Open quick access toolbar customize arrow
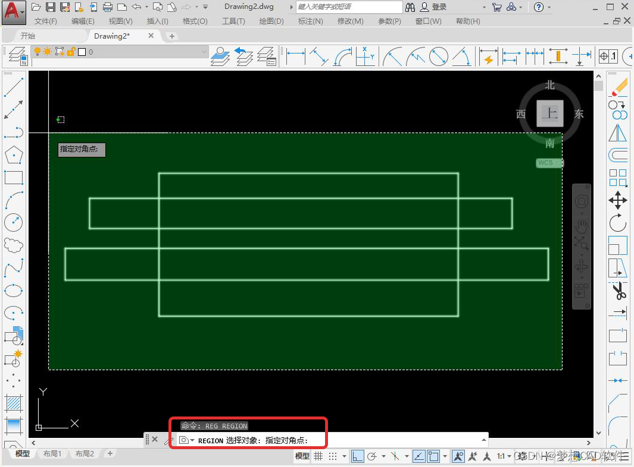The height and width of the screenshot is (467, 634). click(205, 7)
